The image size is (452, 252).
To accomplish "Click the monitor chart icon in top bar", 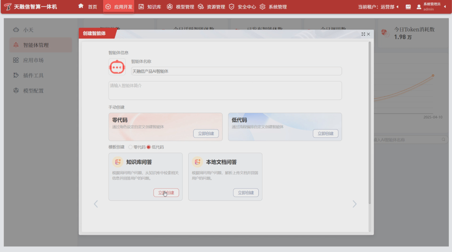I will (x=408, y=7).
